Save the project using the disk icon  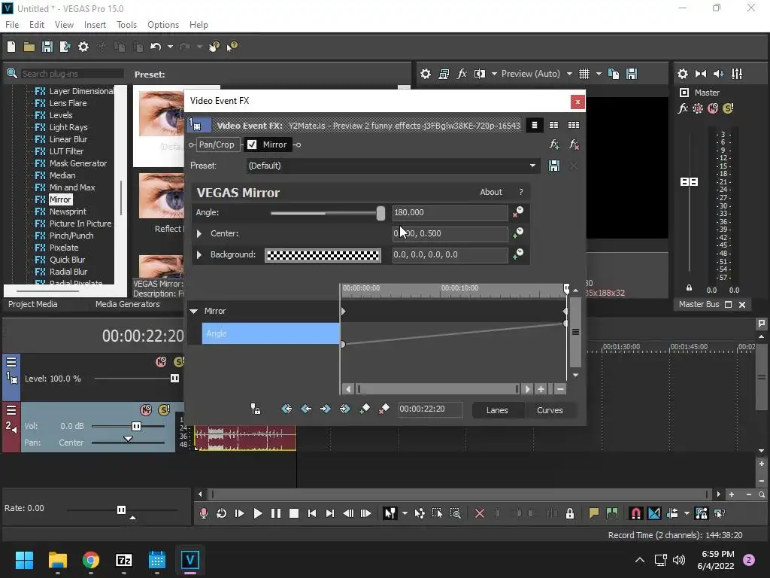click(47, 47)
